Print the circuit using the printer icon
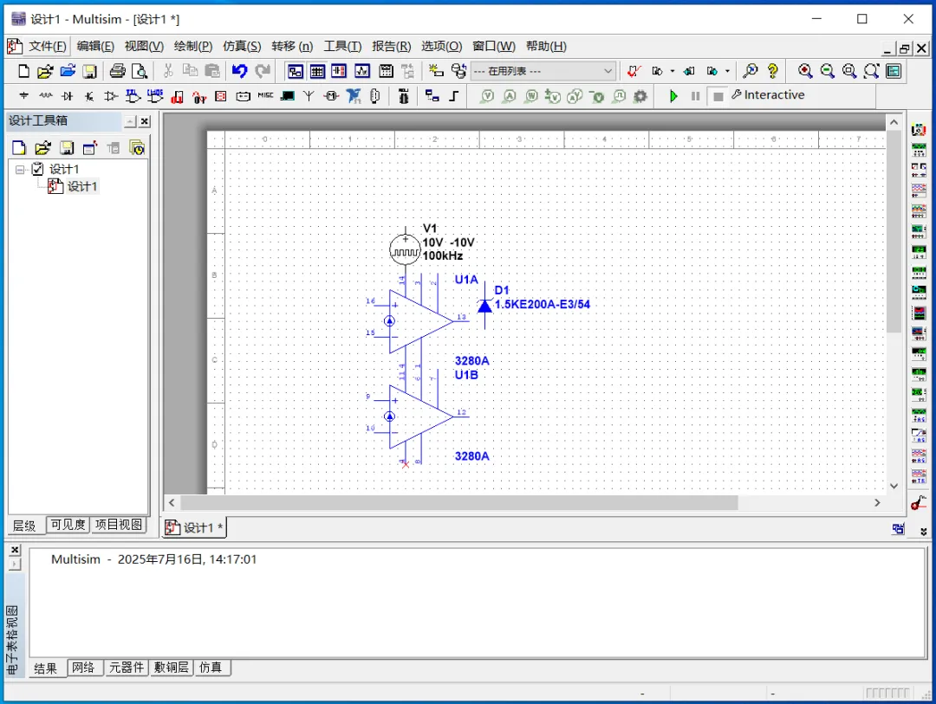The height and width of the screenshot is (704, 936). 118,71
